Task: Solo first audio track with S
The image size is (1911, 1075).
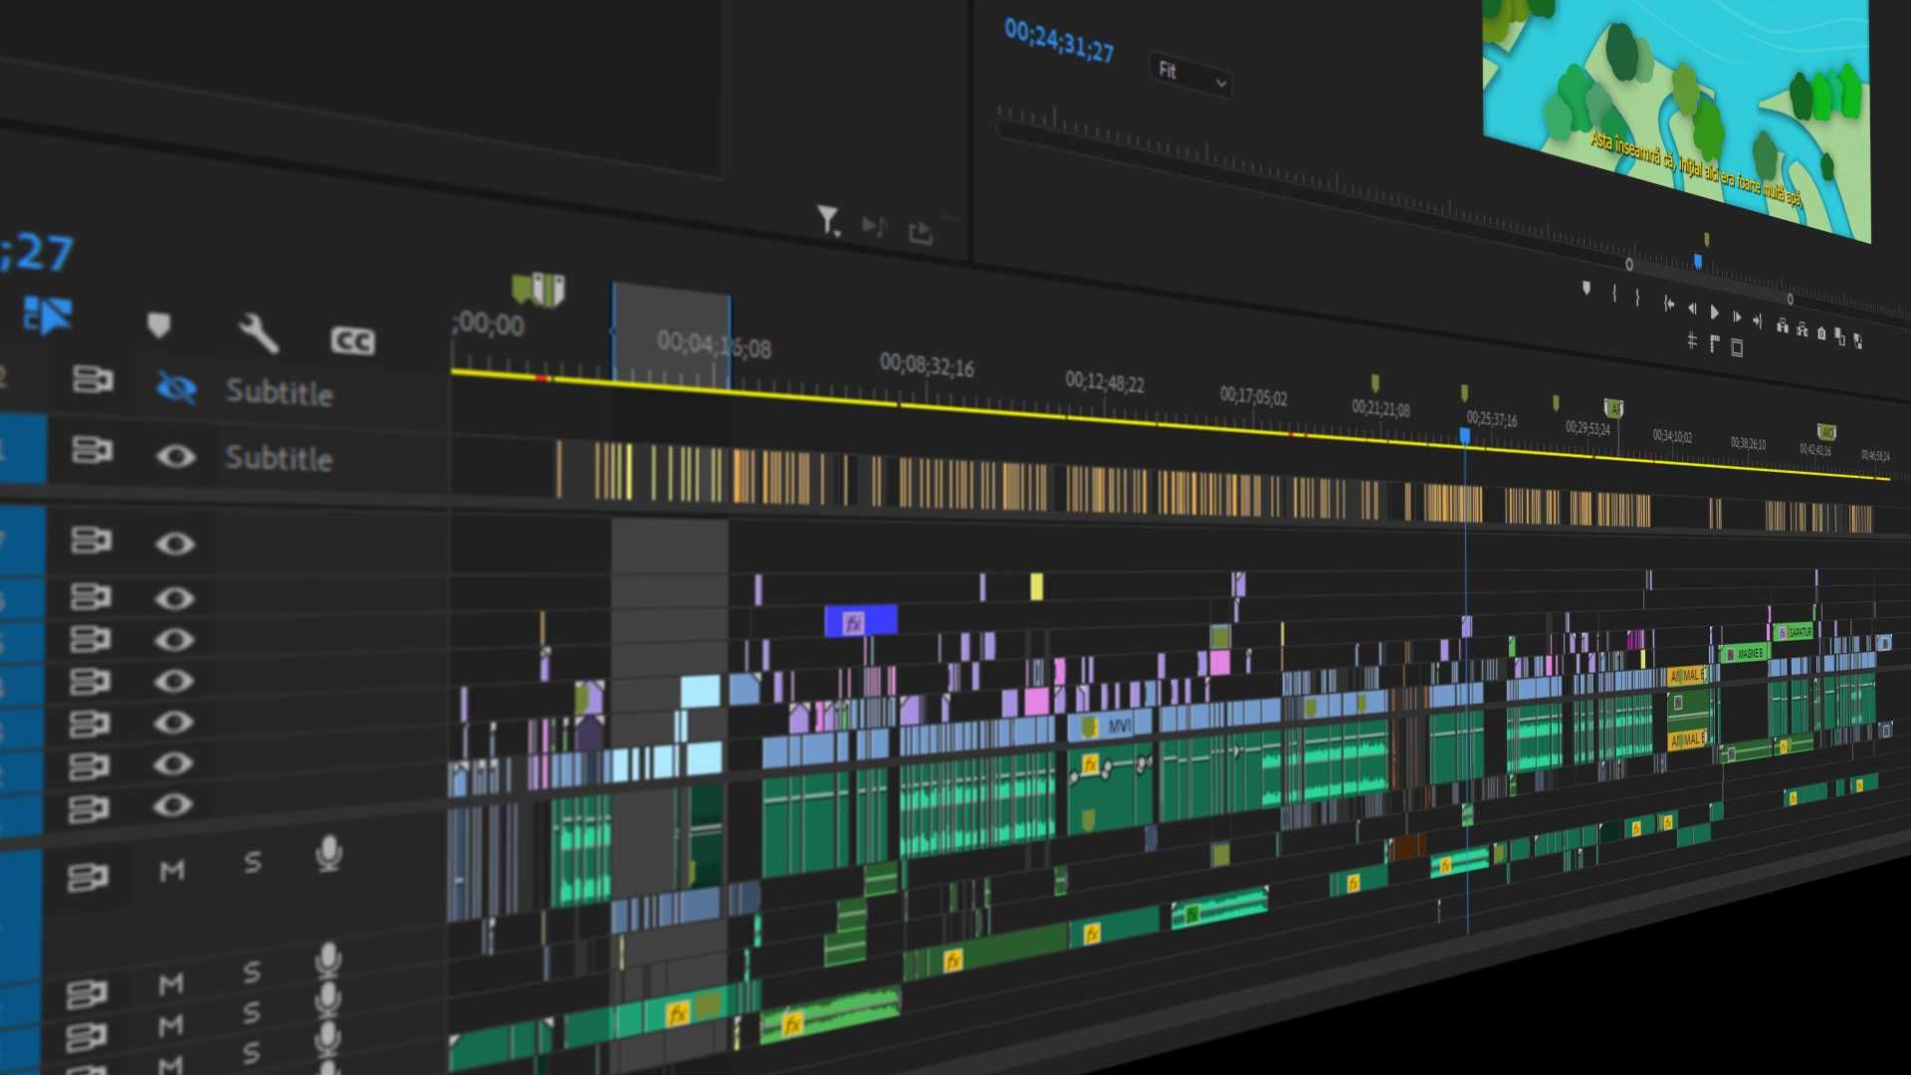Action: point(253,862)
